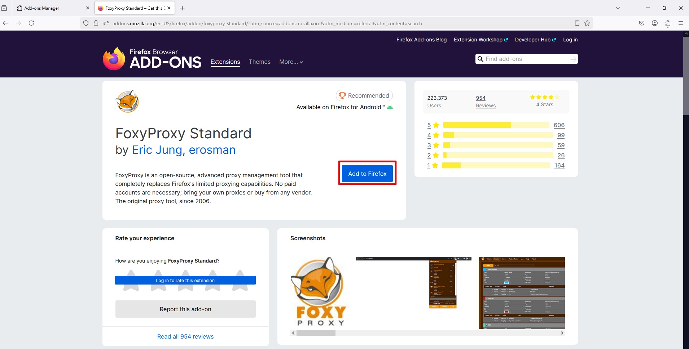The width and height of the screenshot is (689, 349).
Task: Click the Find add-ons search field
Action: (527, 59)
